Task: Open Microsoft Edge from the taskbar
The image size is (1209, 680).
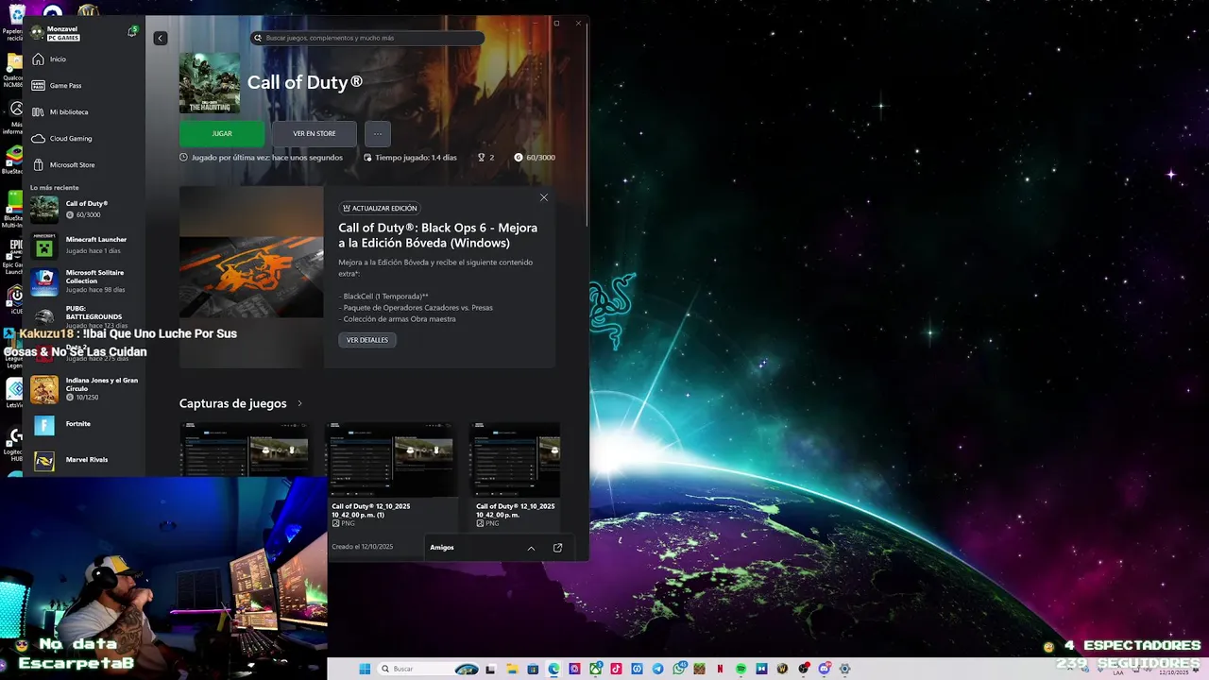Action: pos(553,669)
